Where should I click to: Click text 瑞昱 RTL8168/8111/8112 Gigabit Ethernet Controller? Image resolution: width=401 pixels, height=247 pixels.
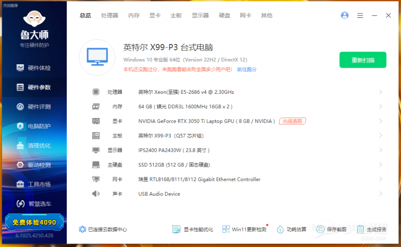[x=199, y=179]
